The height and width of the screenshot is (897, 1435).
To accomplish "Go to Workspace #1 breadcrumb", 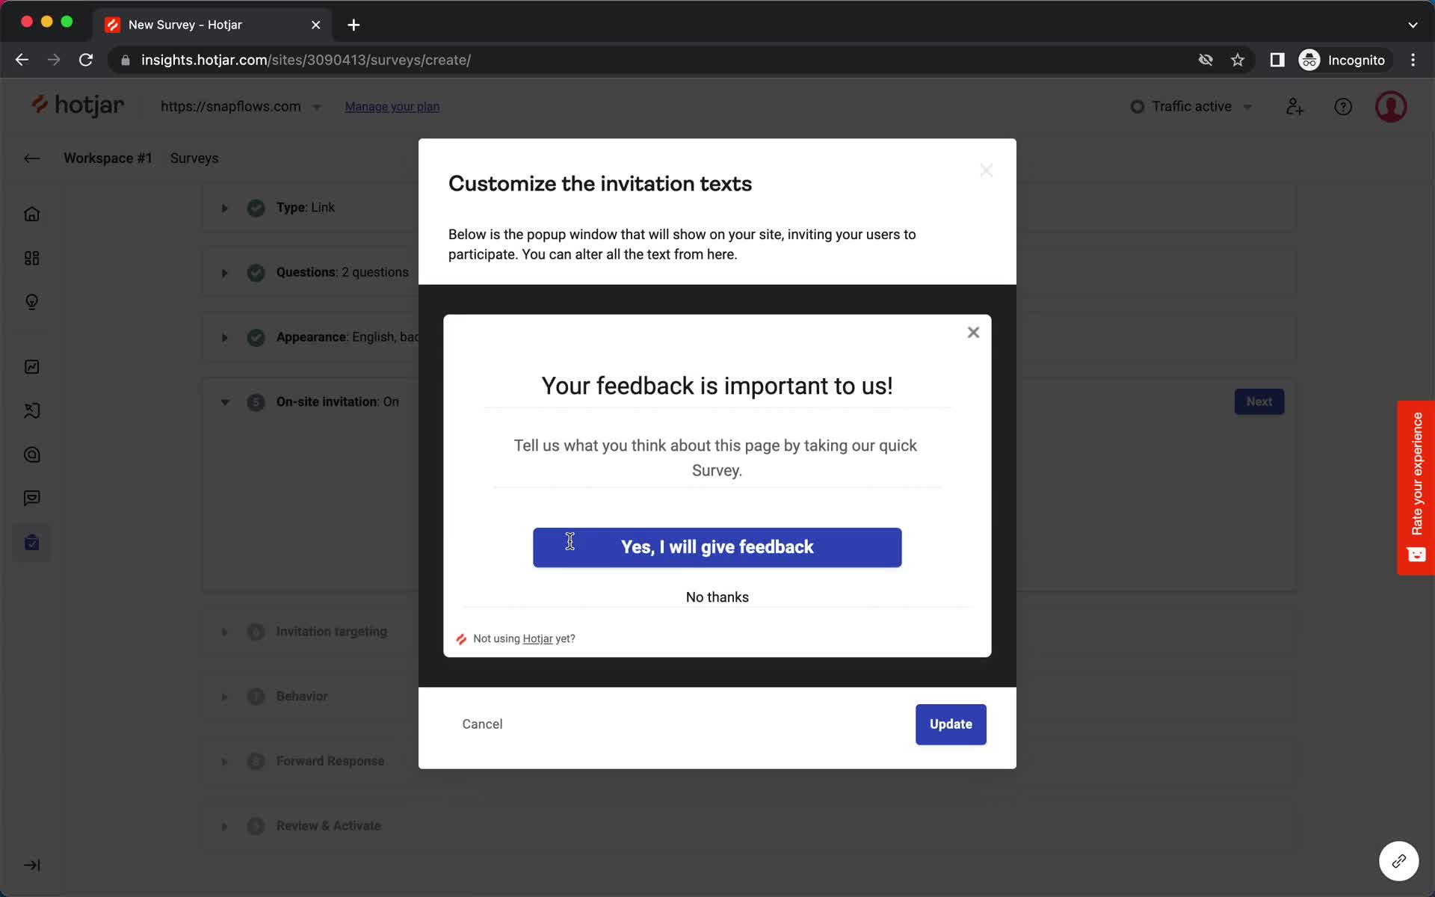I will 108,158.
